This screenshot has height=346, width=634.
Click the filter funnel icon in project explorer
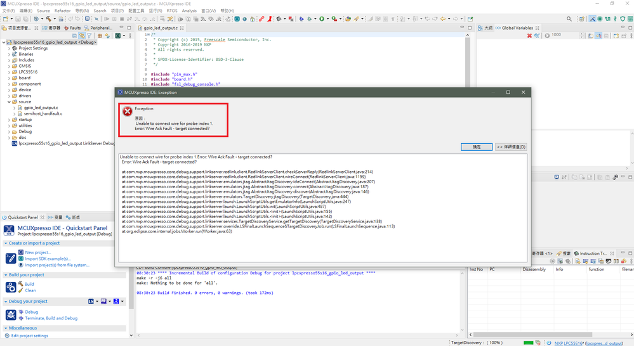[89, 35]
